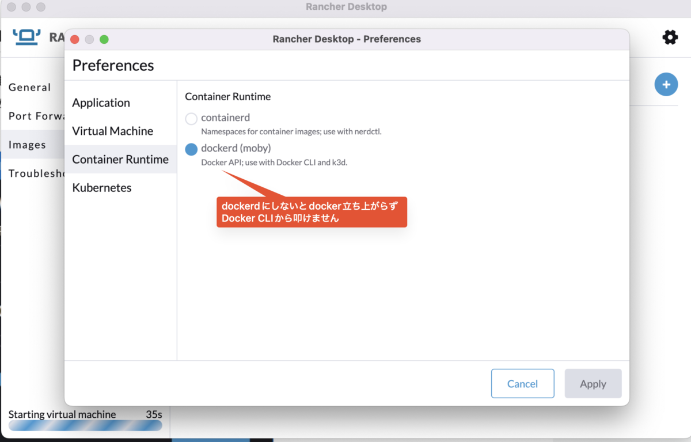The height and width of the screenshot is (442, 691).
Task: Click the Starting virtual machine progress bar
Action: click(85, 425)
